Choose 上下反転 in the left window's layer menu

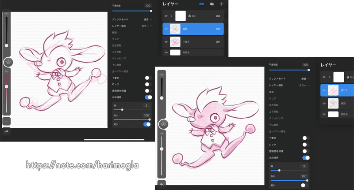tap(117, 52)
